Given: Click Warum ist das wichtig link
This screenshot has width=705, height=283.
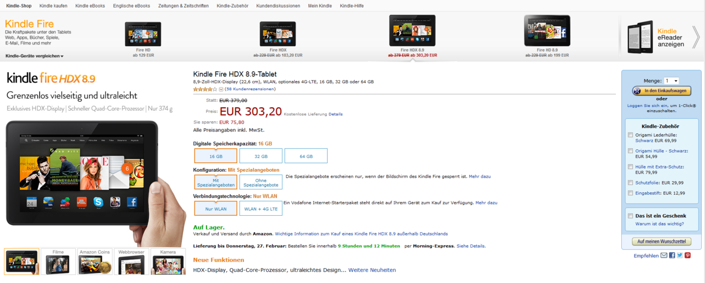Looking at the screenshot, I should [x=659, y=224].
